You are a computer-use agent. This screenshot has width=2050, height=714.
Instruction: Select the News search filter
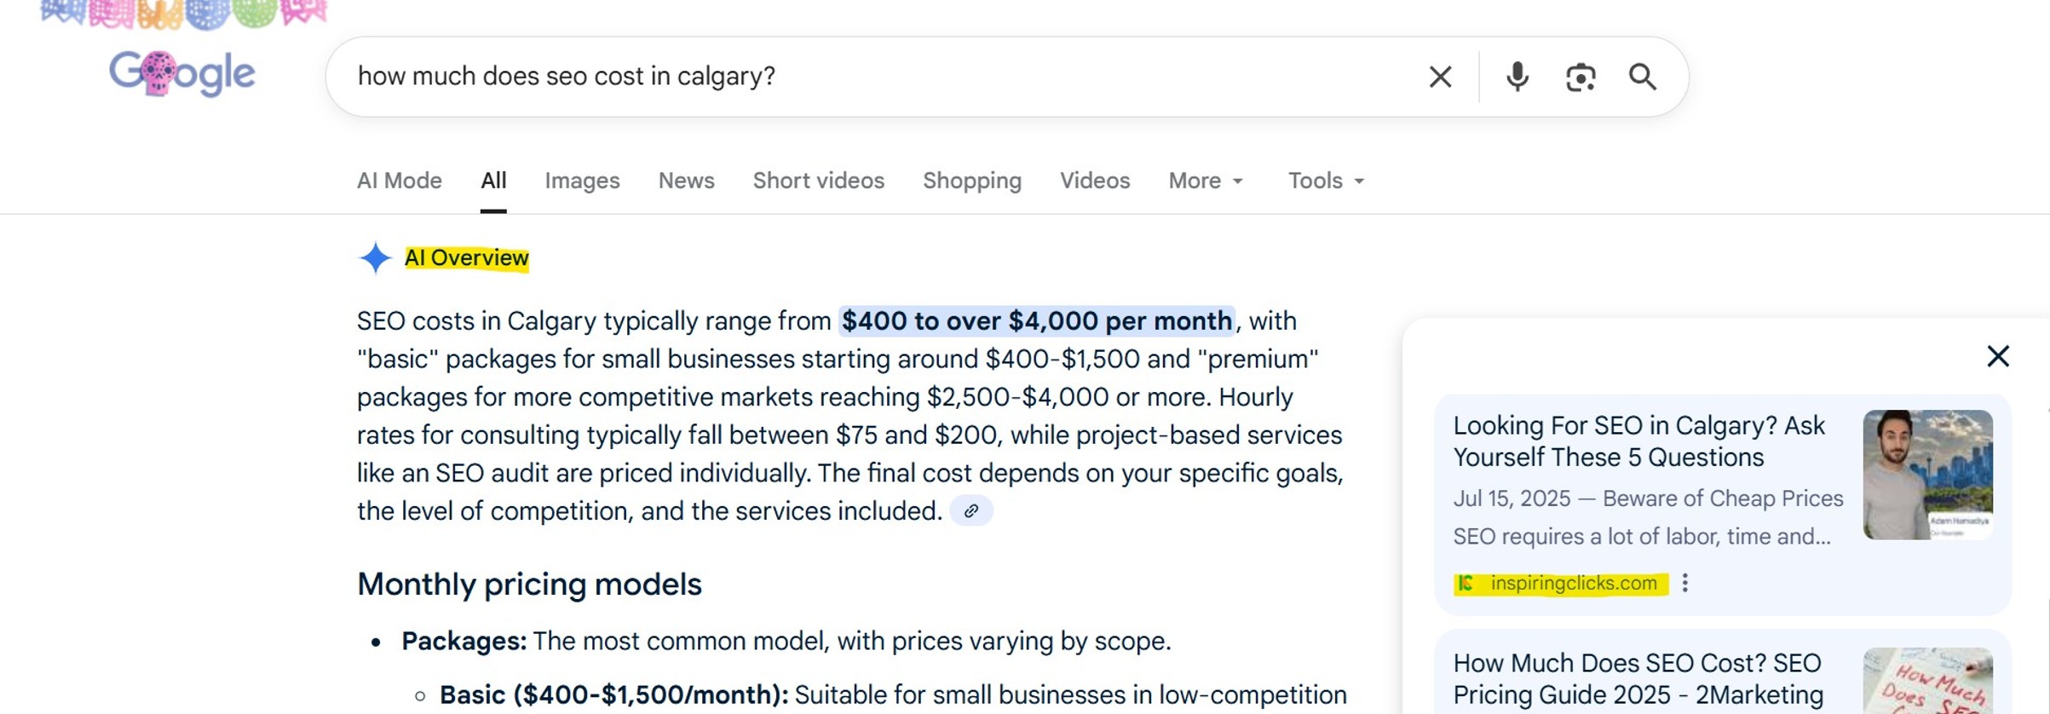pyautogui.click(x=686, y=181)
